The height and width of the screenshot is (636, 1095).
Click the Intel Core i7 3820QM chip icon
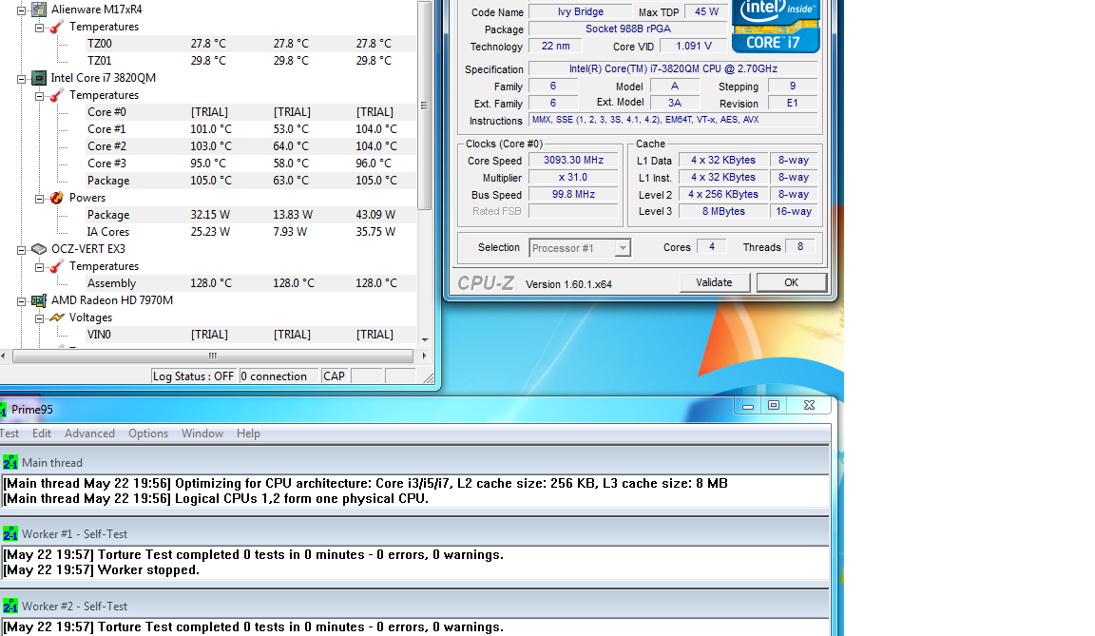pos(39,78)
